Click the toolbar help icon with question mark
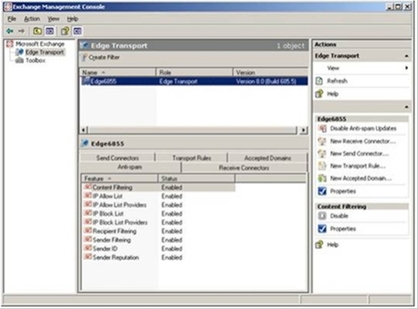Image resolution: width=418 pixels, height=309 pixels. pos(65,31)
